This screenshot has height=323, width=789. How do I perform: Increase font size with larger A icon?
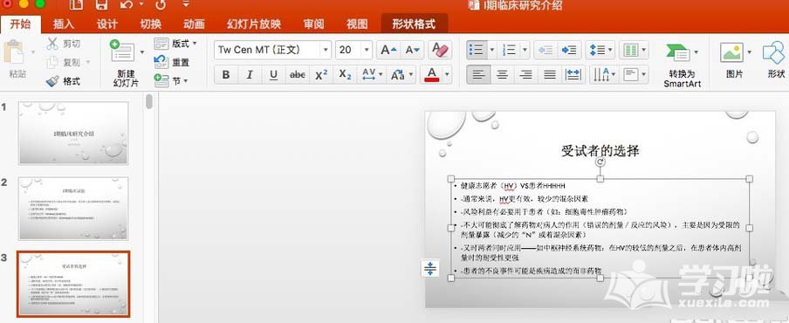tap(388, 50)
